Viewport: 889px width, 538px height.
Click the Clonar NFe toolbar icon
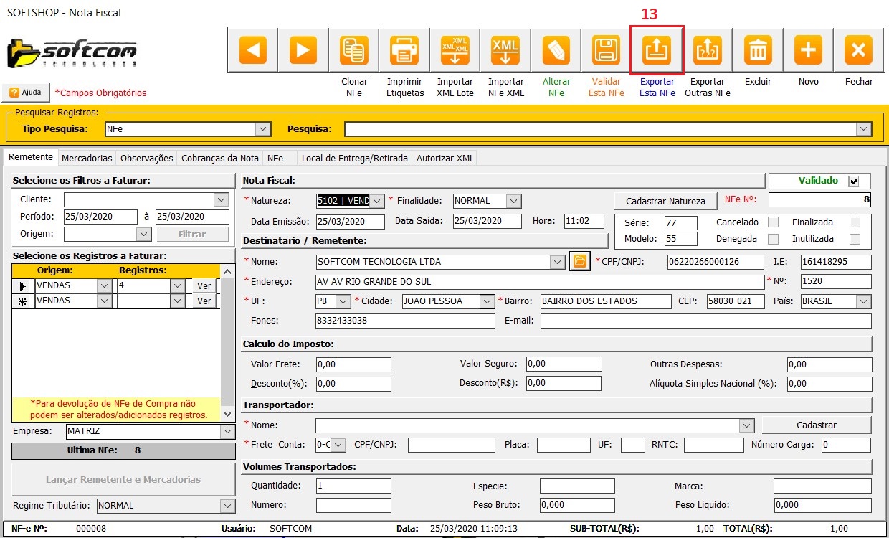[353, 50]
